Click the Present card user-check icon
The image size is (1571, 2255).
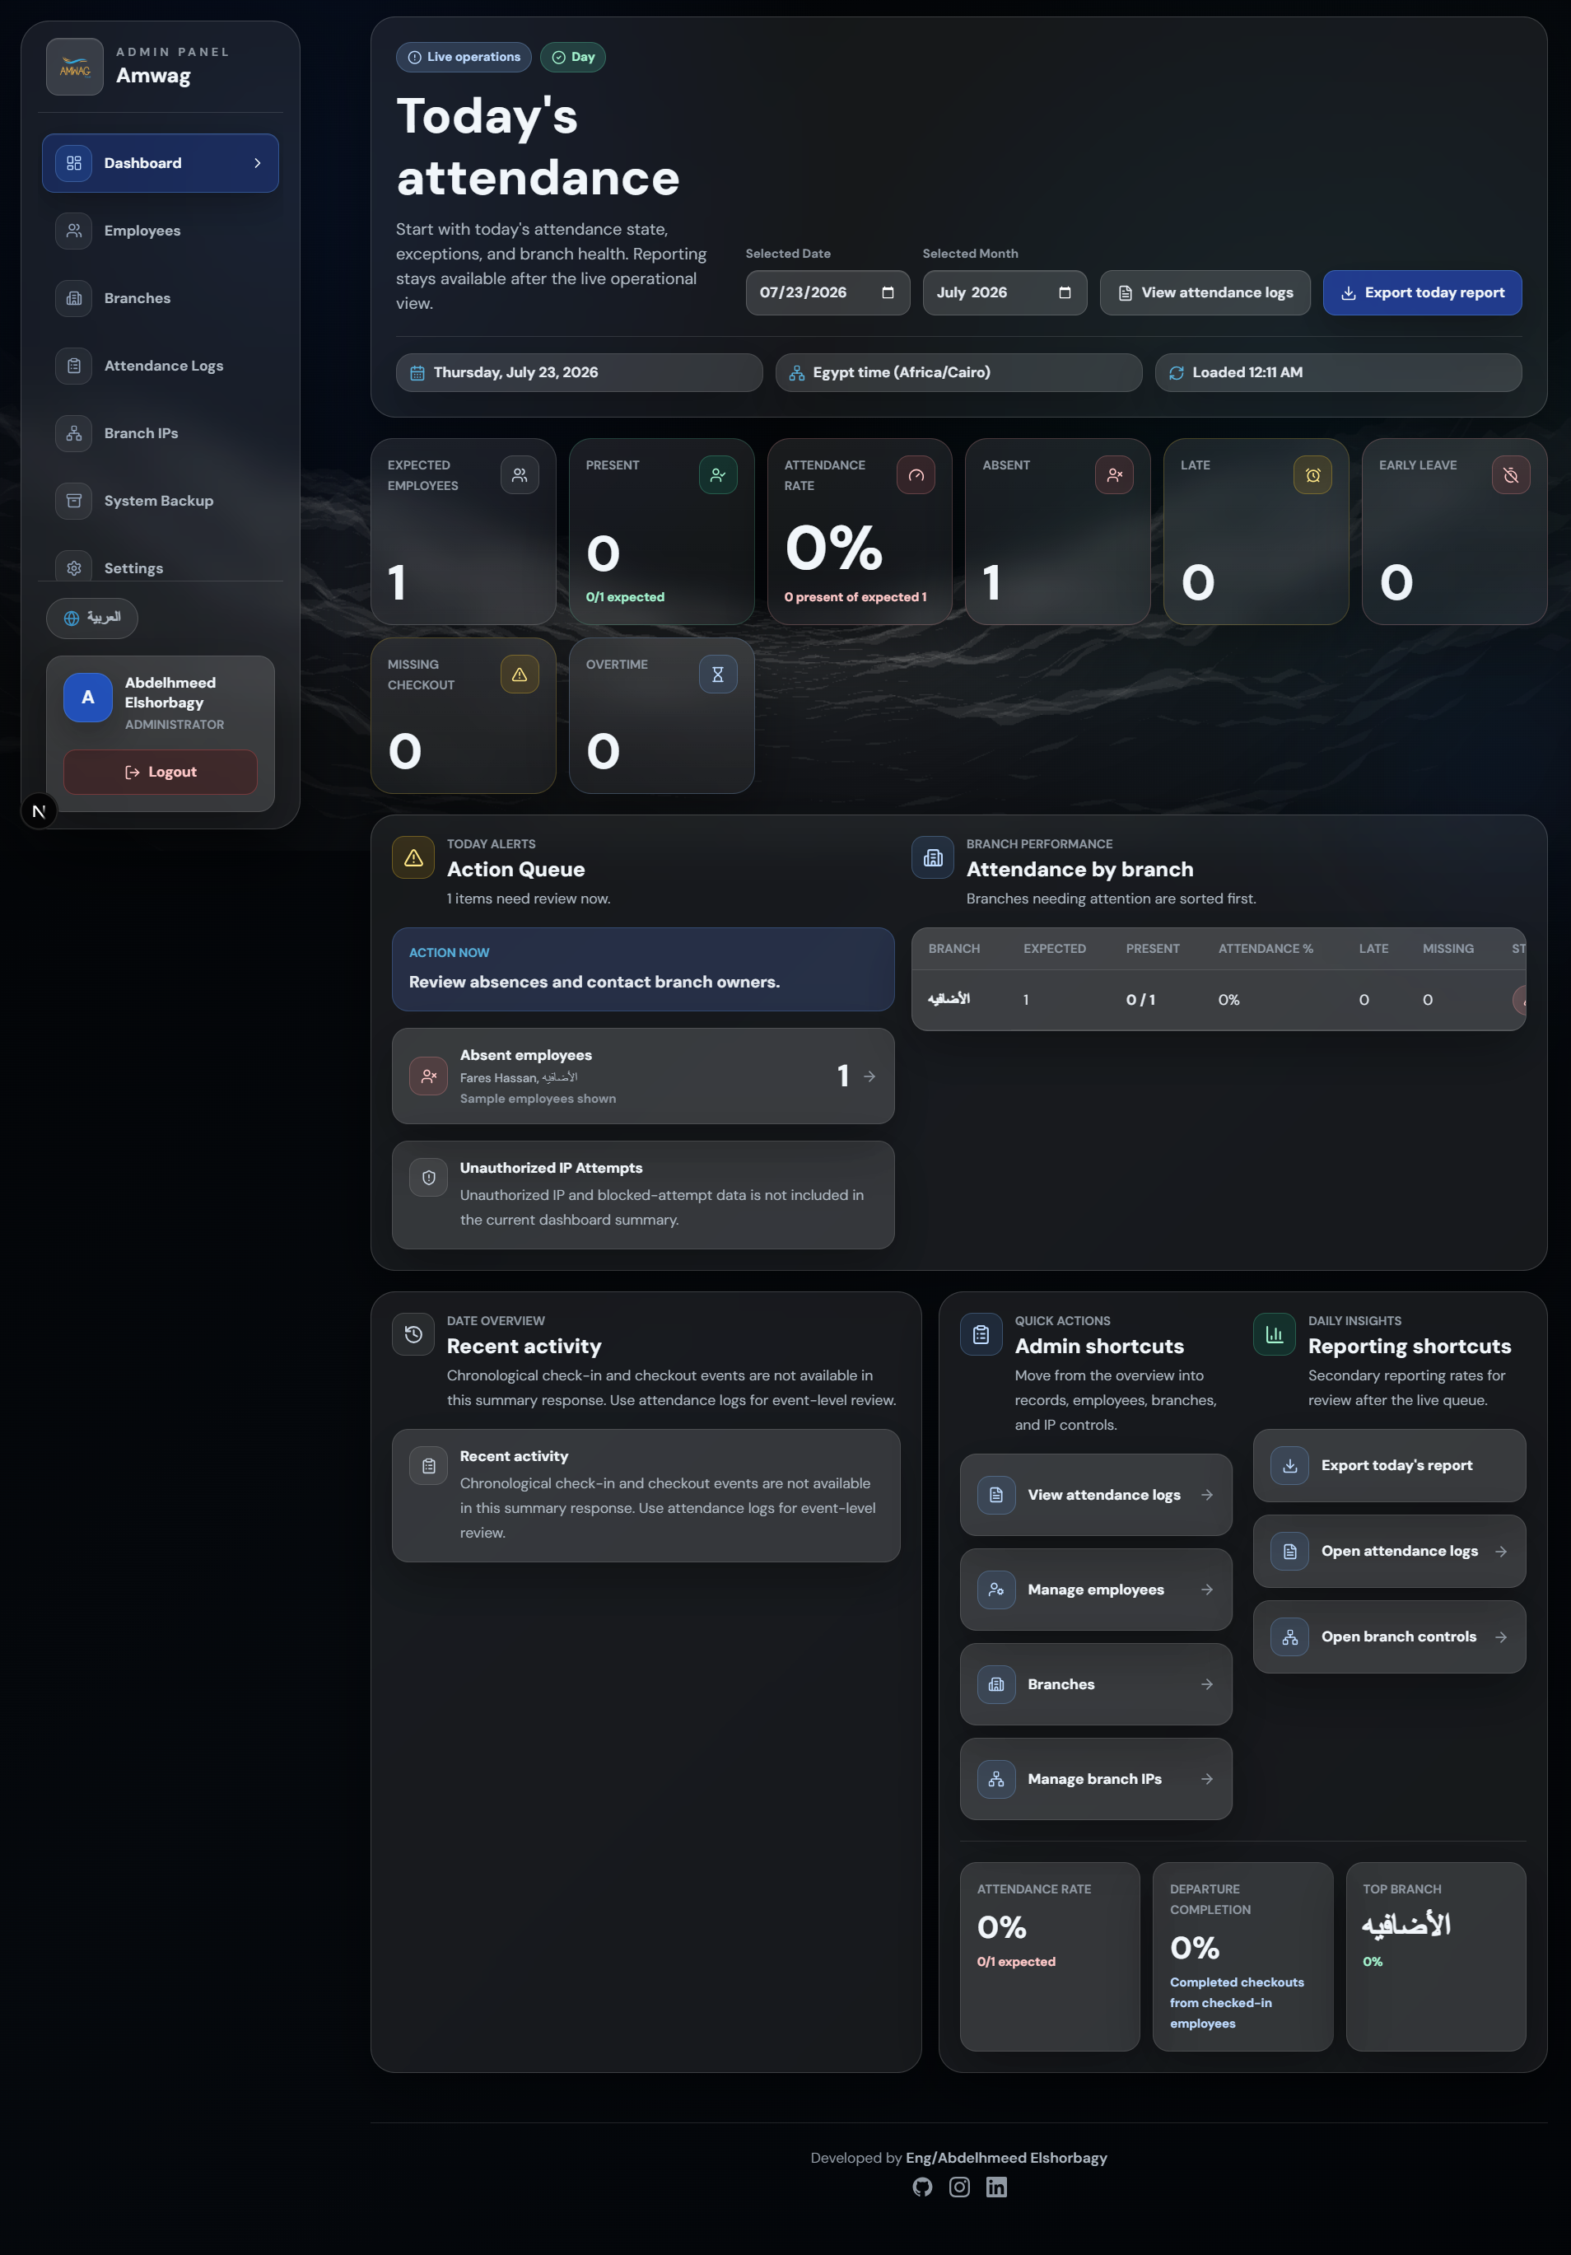pos(718,475)
